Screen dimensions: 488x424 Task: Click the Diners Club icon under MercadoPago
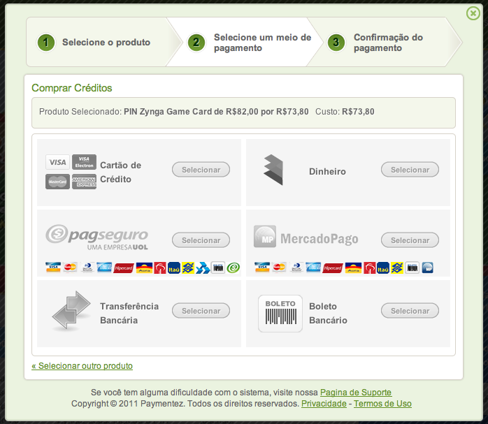pos(296,268)
